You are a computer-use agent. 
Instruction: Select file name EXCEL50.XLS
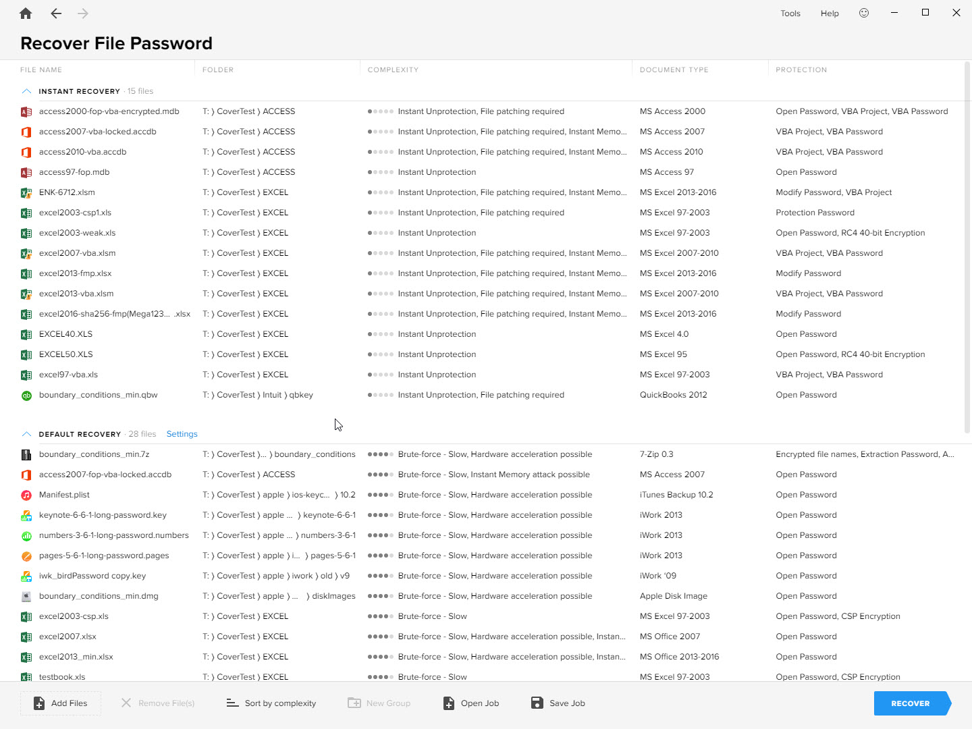coord(65,354)
